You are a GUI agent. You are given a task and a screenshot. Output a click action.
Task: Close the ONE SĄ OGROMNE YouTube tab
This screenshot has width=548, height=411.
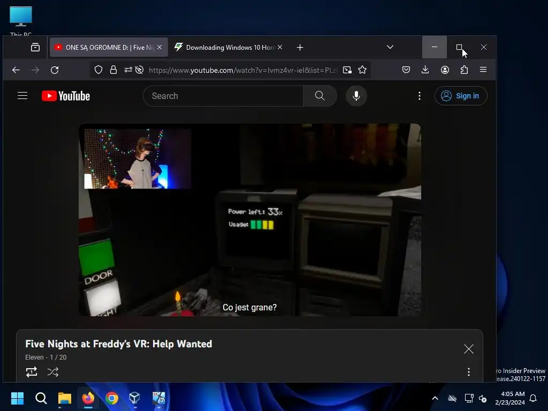(159, 47)
